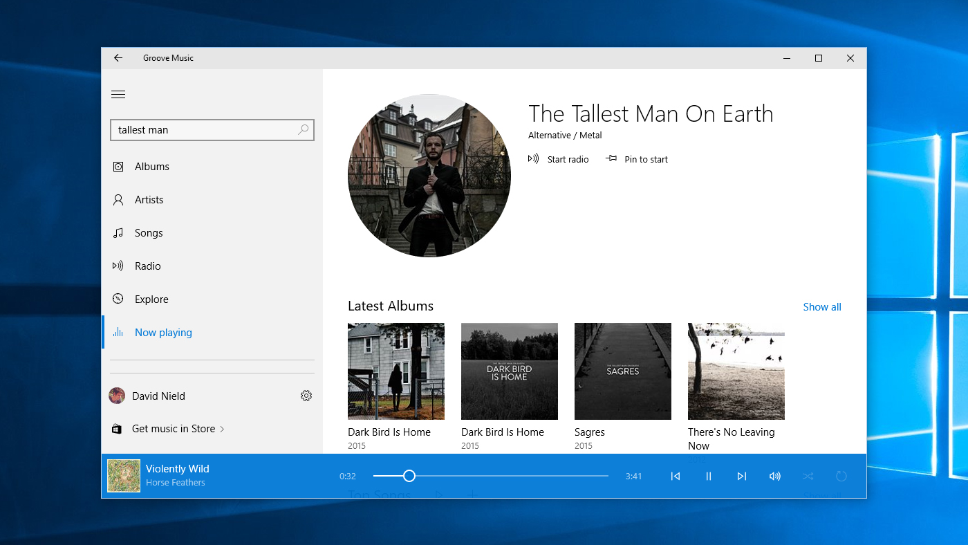The width and height of the screenshot is (968, 545).
Task: Toggle repeat playback
Action: point(841,476)
